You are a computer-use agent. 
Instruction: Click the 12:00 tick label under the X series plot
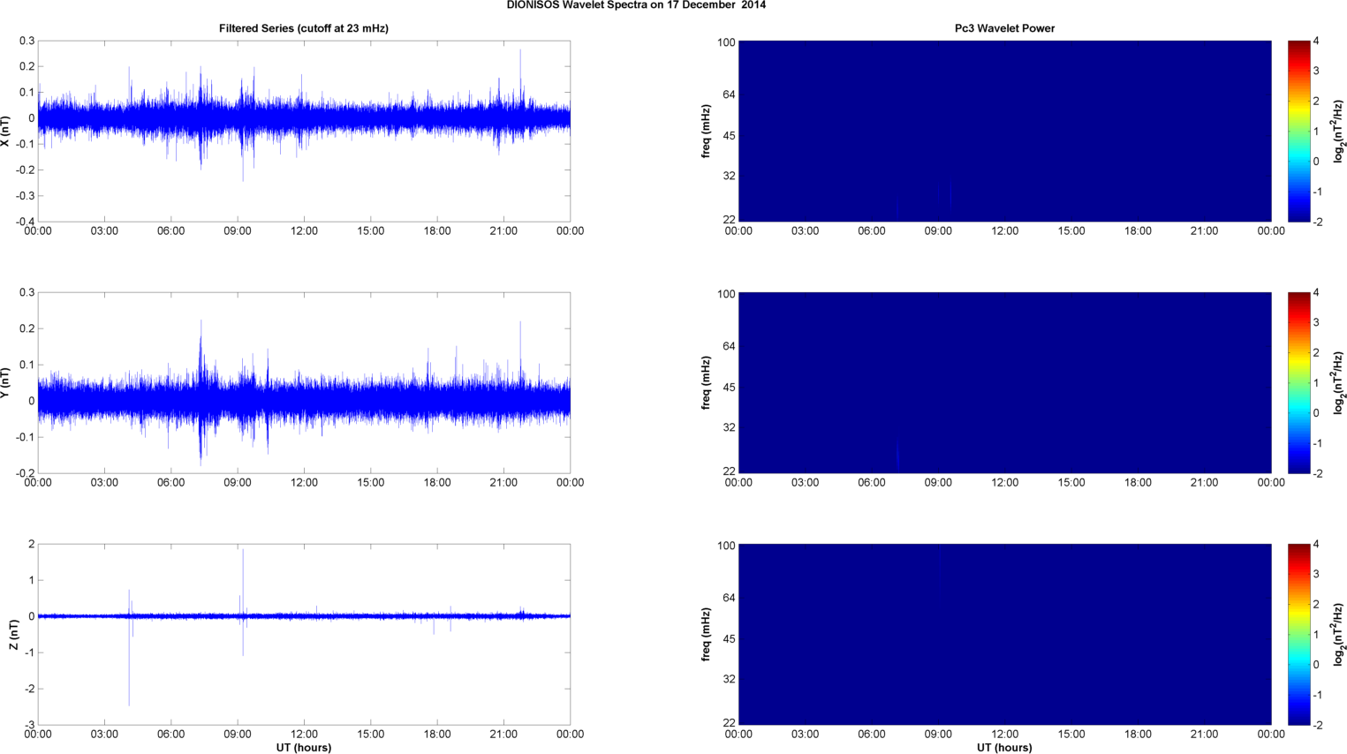coord(304,231)
